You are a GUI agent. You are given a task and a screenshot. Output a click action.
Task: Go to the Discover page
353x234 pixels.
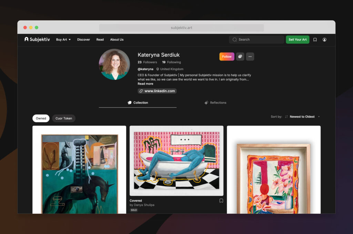point(83,40)
